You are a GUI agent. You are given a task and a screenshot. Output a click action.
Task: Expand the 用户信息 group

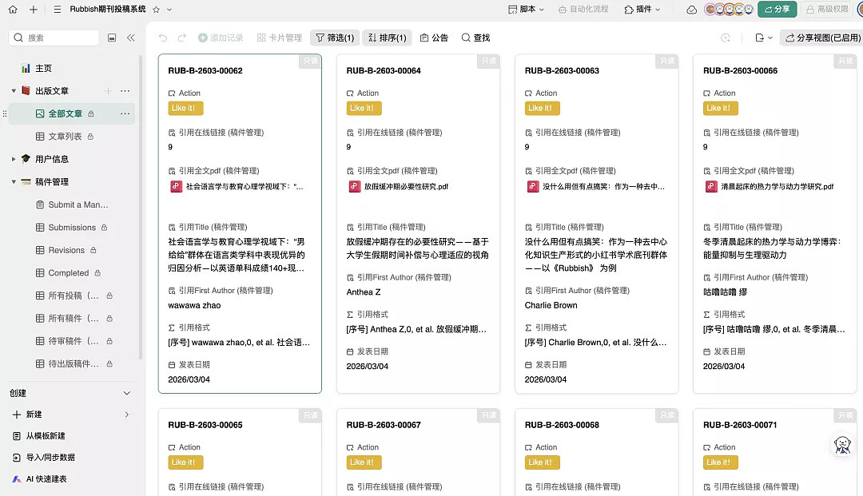click(14, 159)
